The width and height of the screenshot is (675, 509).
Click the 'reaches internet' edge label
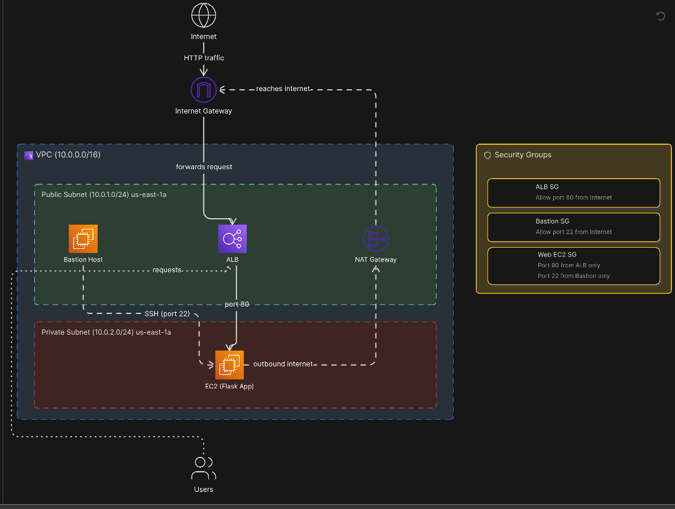pos(283,89)
